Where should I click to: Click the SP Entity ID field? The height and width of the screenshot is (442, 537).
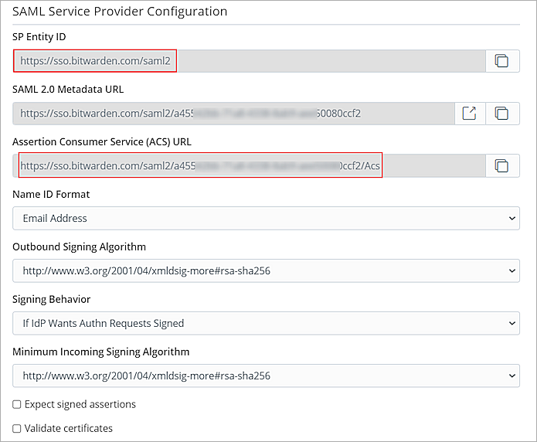[249, 61]
